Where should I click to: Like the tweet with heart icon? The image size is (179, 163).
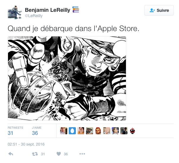[59, 154]
